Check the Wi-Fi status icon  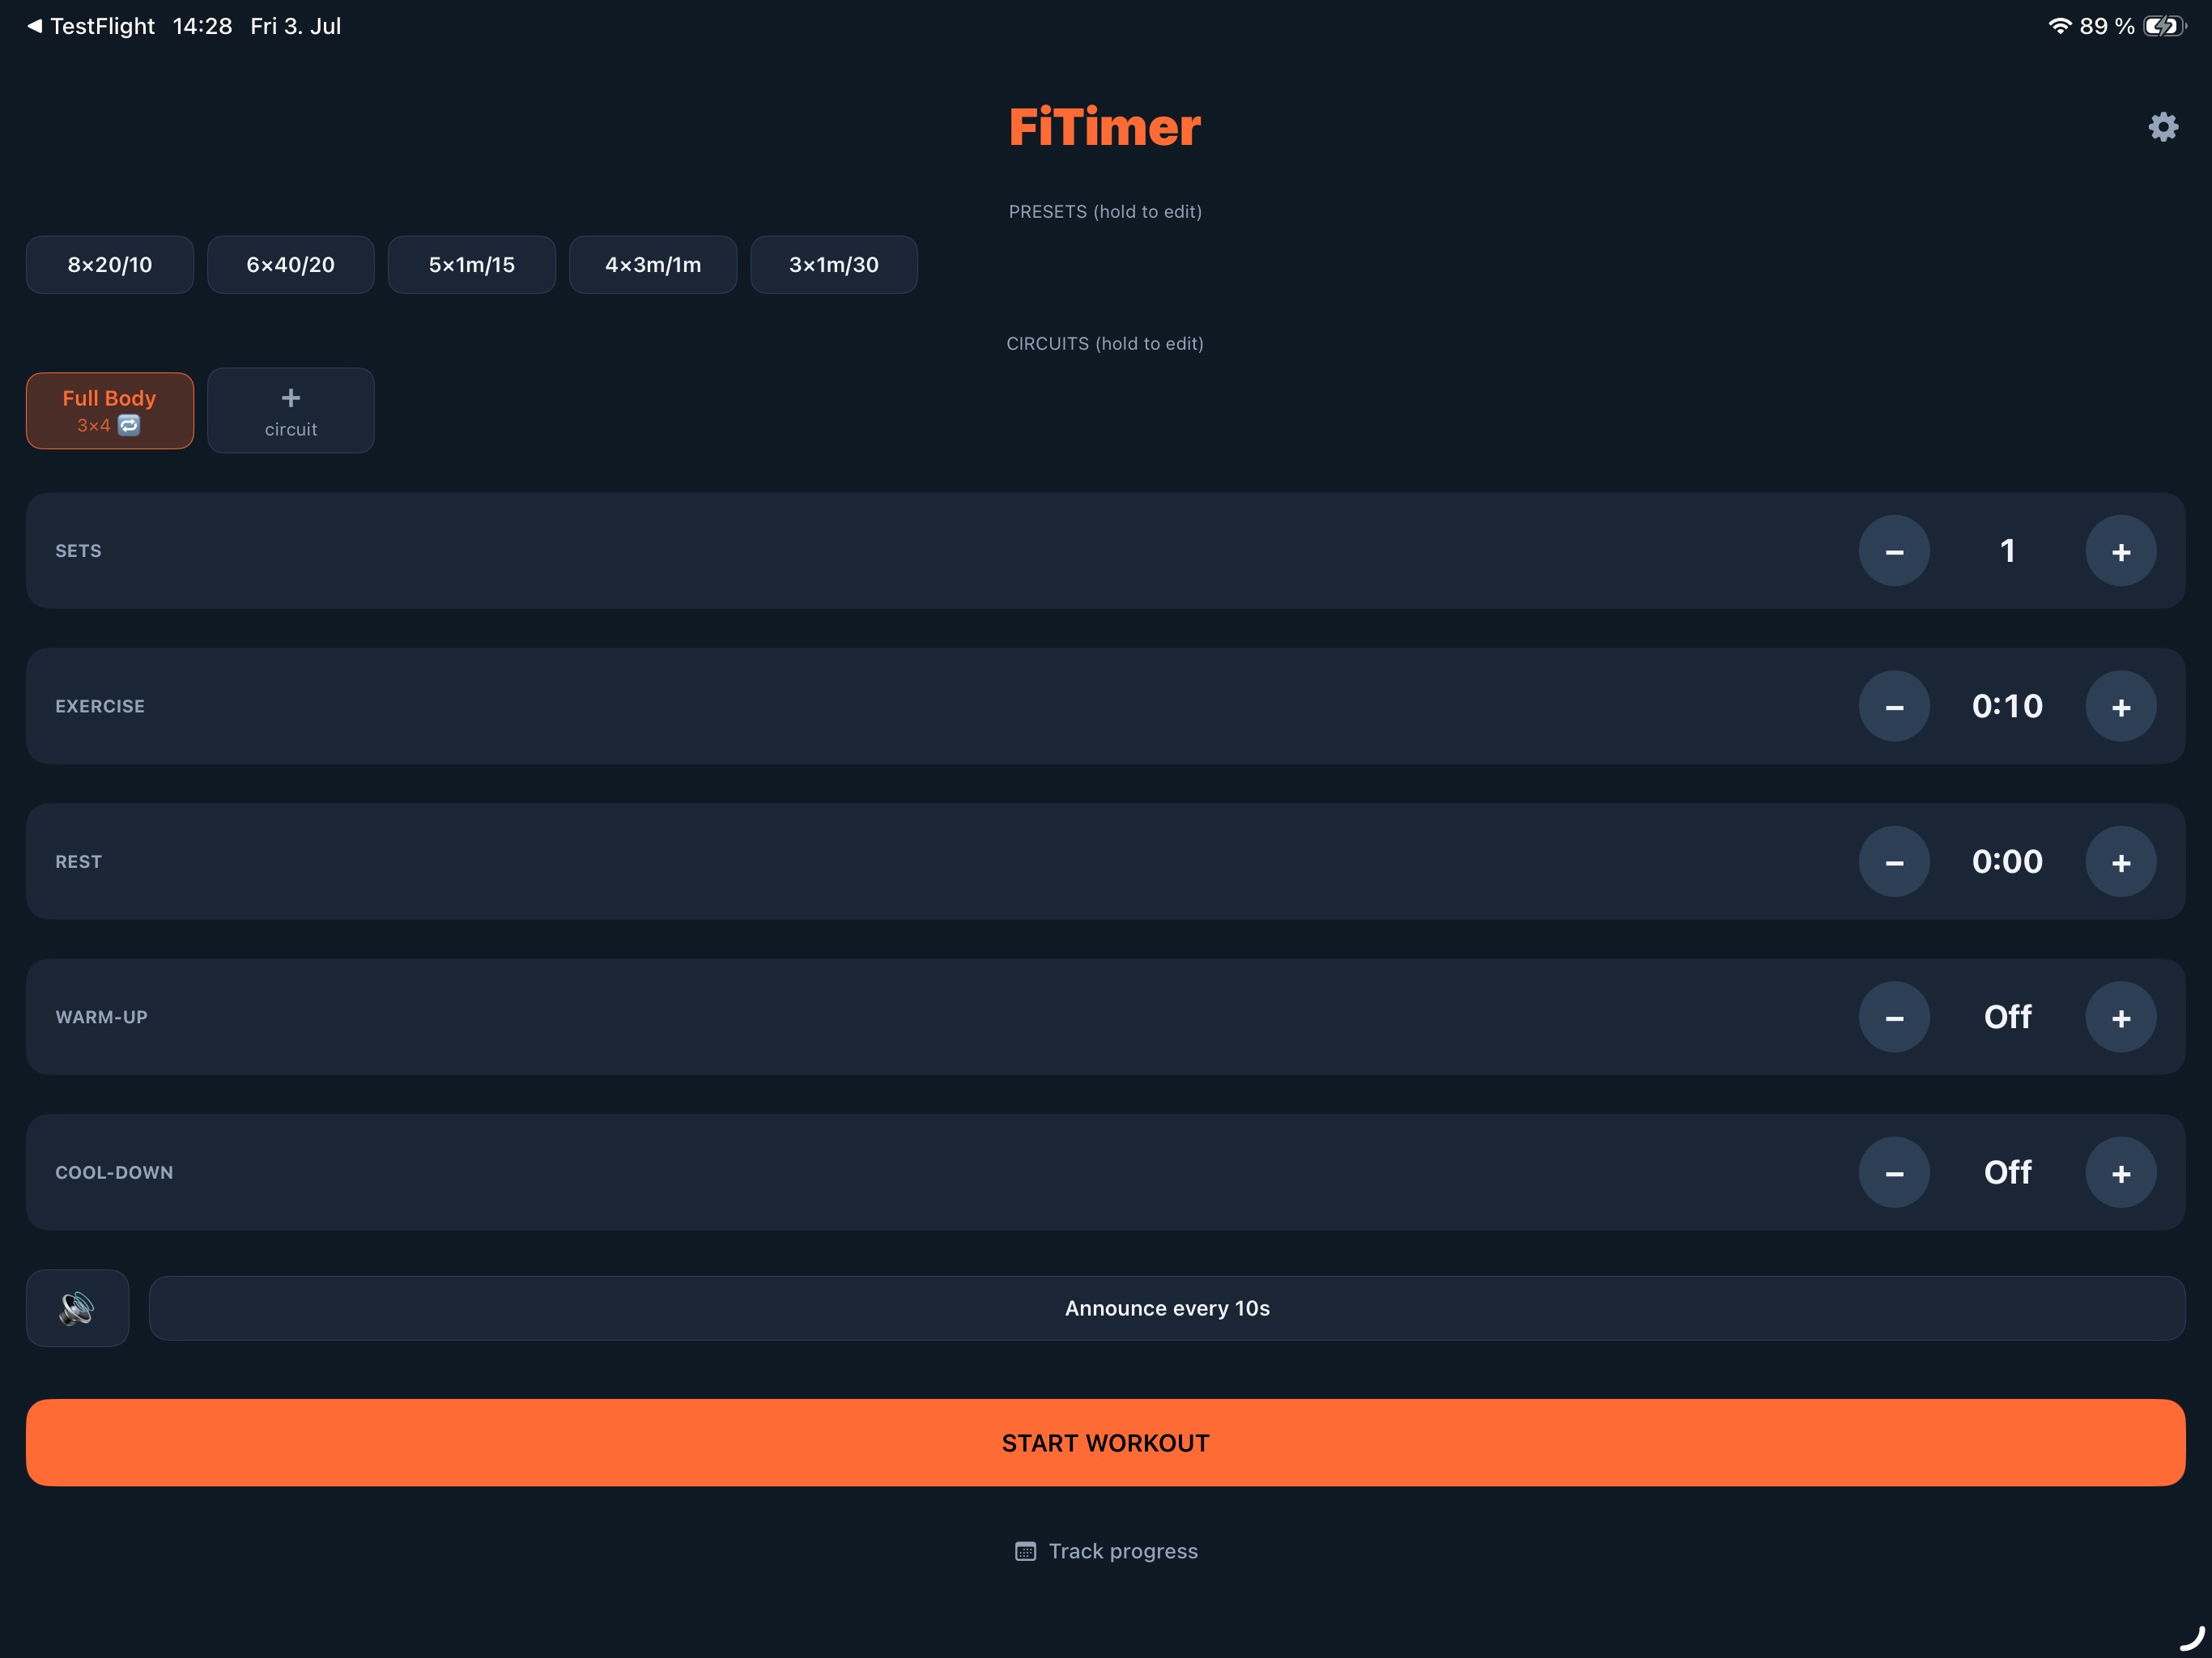coord(2059,26)
